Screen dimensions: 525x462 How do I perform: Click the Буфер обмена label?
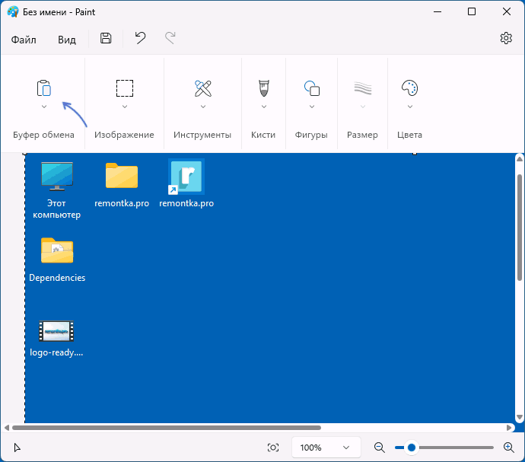tap(43, 135)
